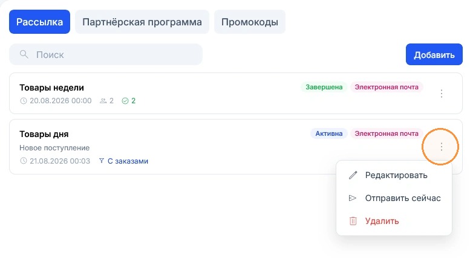Select the Рассылка tab
Image resolution: width=470 pixels, height=262 pixels.
(x=39, y=22)
